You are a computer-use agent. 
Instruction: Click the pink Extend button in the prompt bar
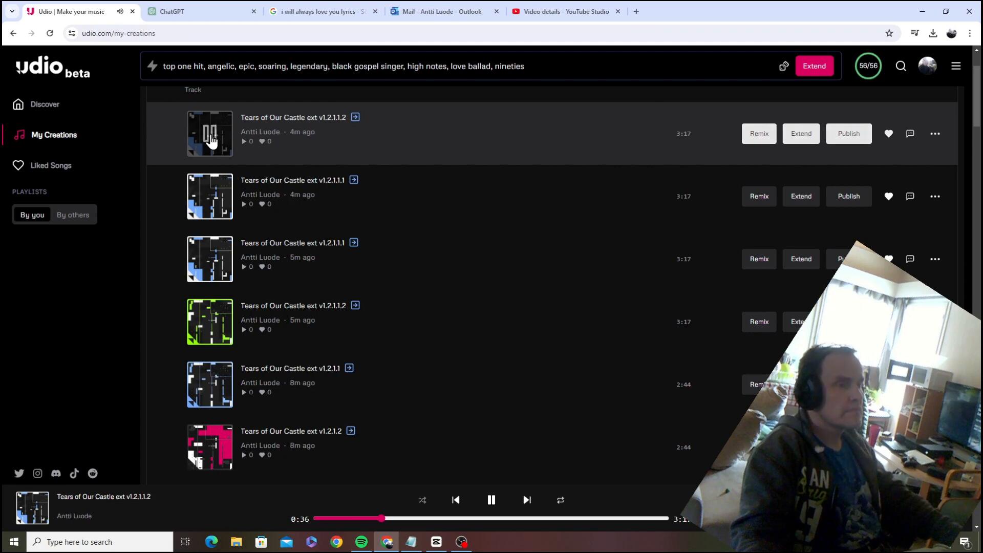[814, 66]
